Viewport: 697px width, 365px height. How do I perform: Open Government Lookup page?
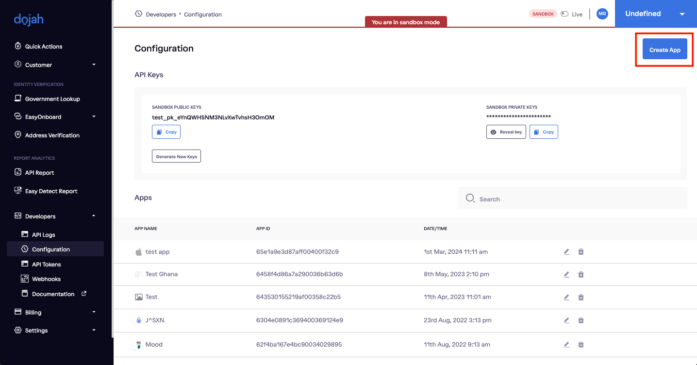coord(52,99)
